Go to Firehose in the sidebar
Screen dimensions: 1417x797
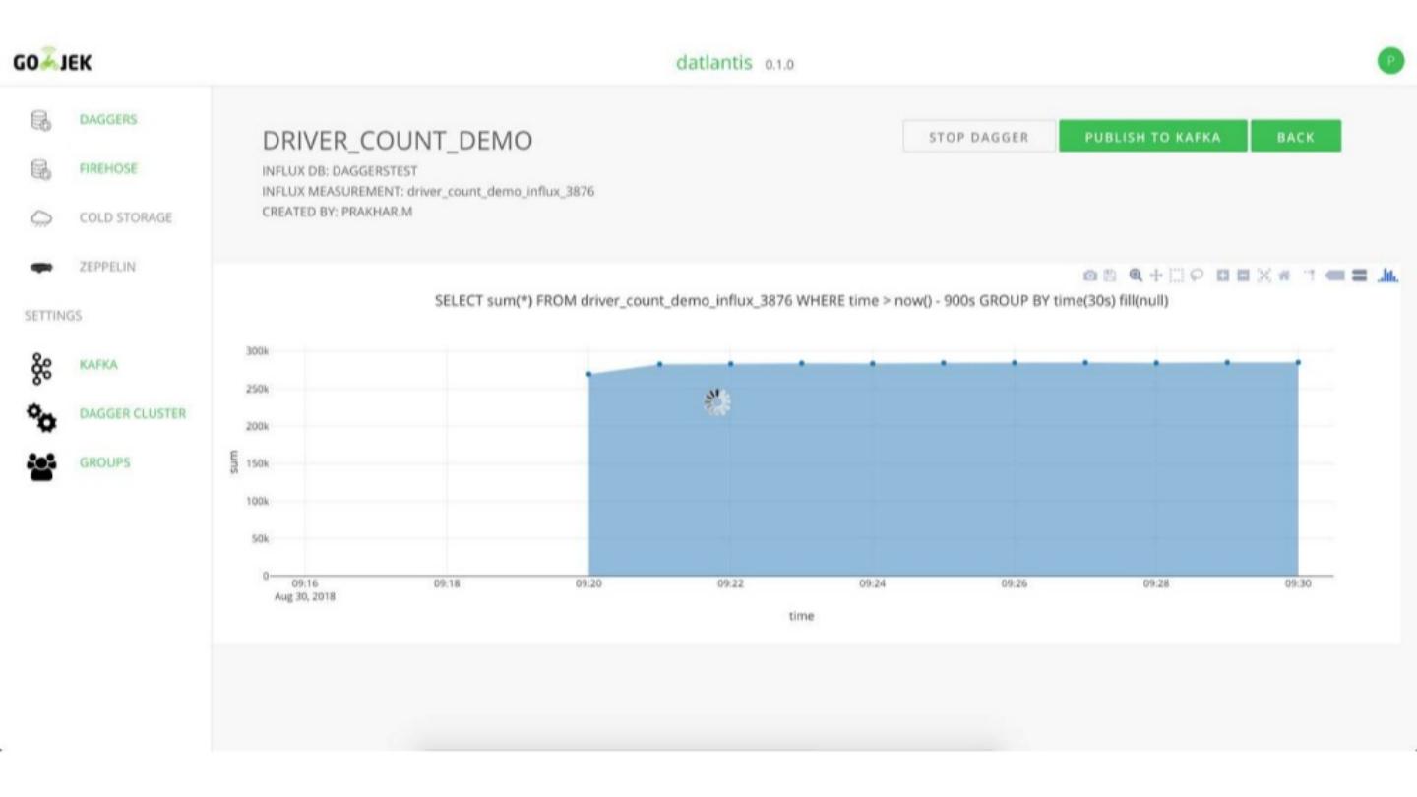pos(108,169)
